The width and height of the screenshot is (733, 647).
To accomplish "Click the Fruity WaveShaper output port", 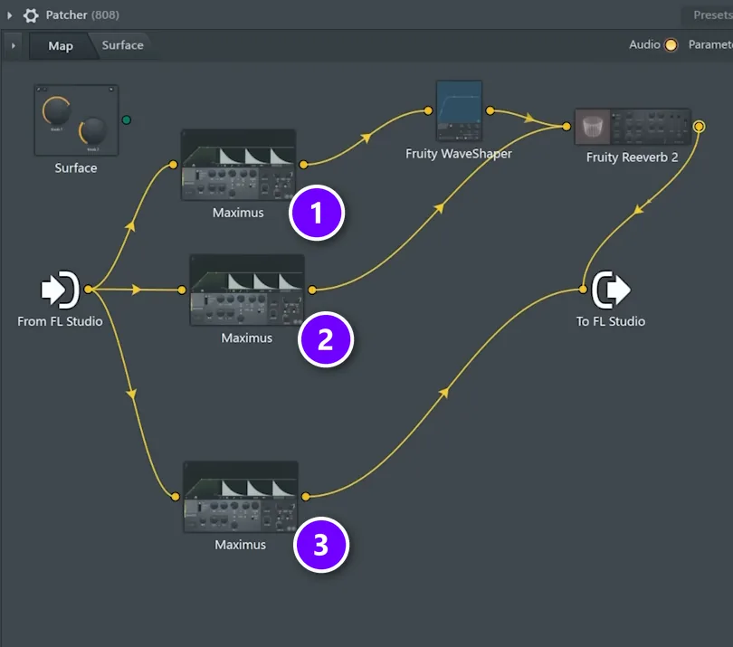I will [490, 110].
